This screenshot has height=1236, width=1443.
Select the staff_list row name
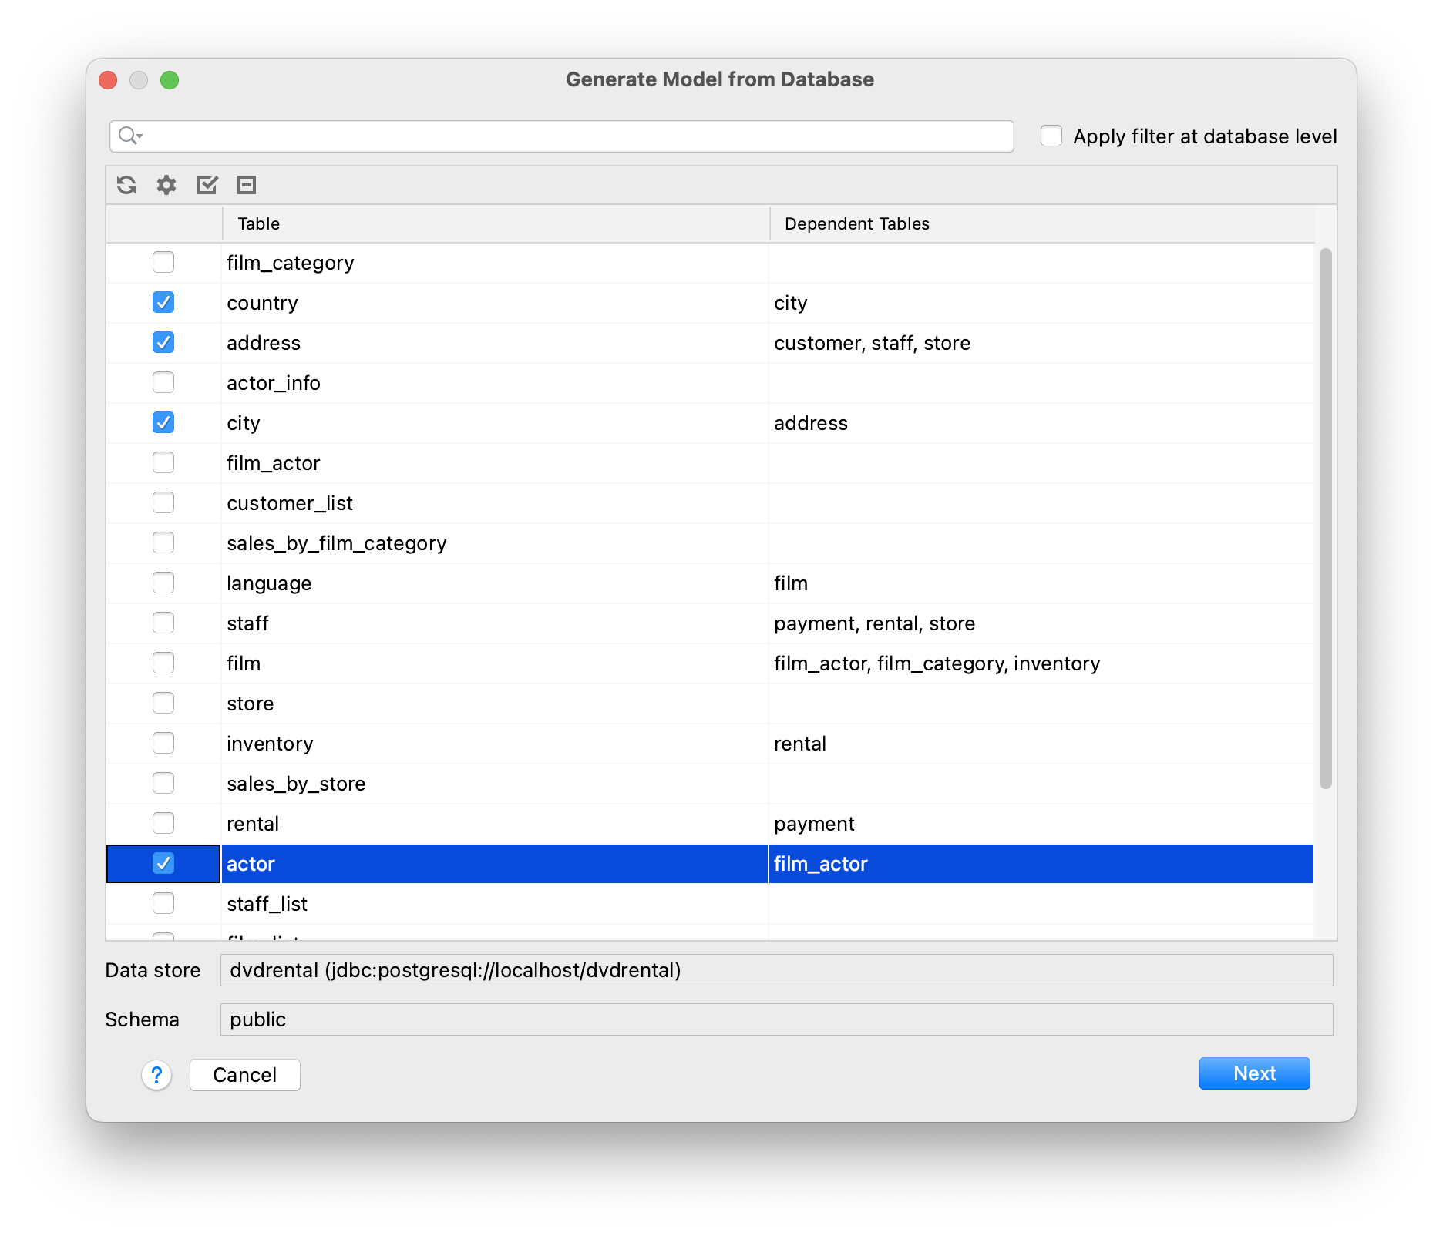tap(267, 904)
